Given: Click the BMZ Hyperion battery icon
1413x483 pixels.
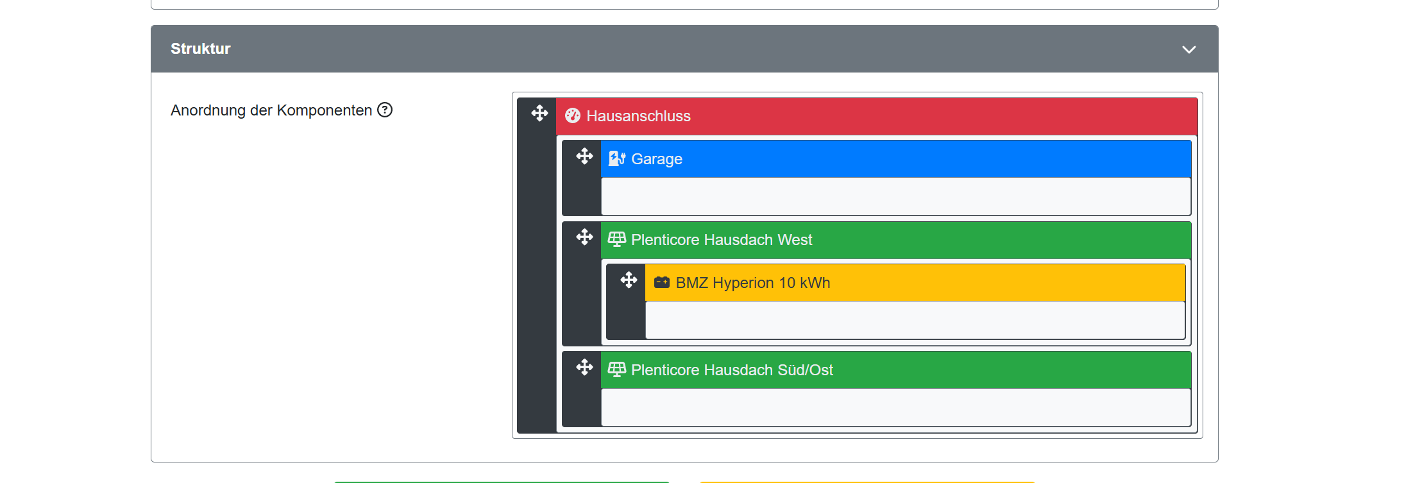Looking at the screenshot, I should pos(662,282).
